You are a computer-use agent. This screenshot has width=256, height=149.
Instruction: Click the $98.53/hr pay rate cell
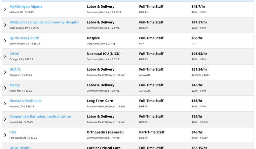coord(199,54)
